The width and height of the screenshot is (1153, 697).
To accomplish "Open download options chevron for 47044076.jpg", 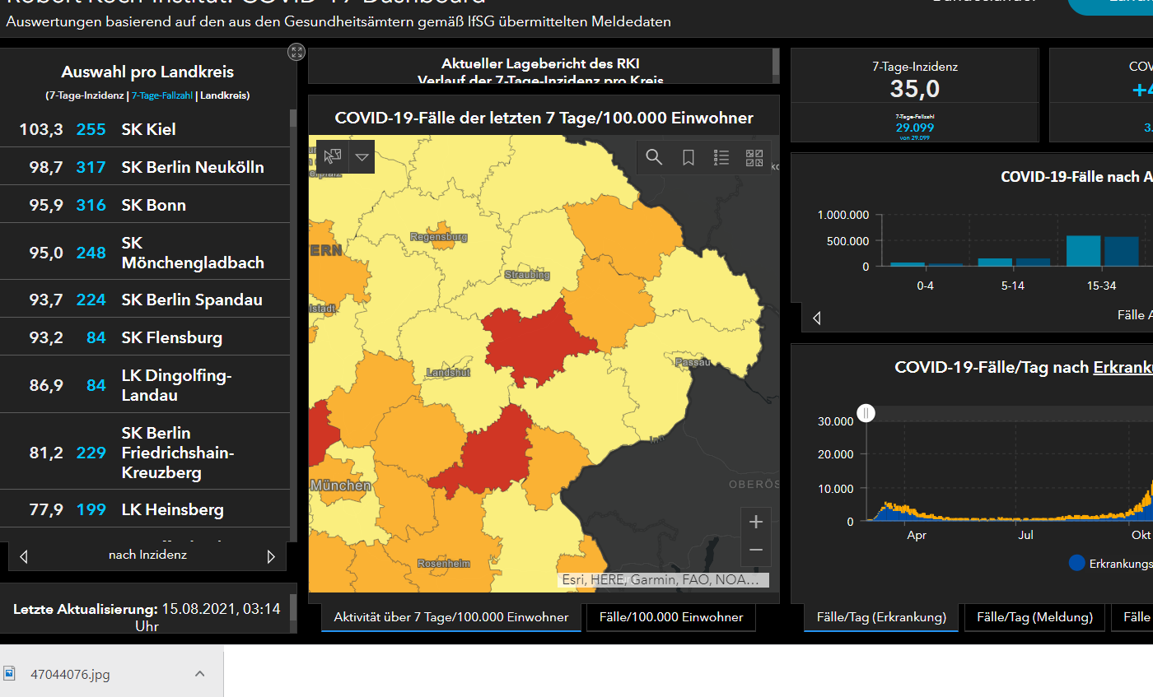I will pos(199,674).
